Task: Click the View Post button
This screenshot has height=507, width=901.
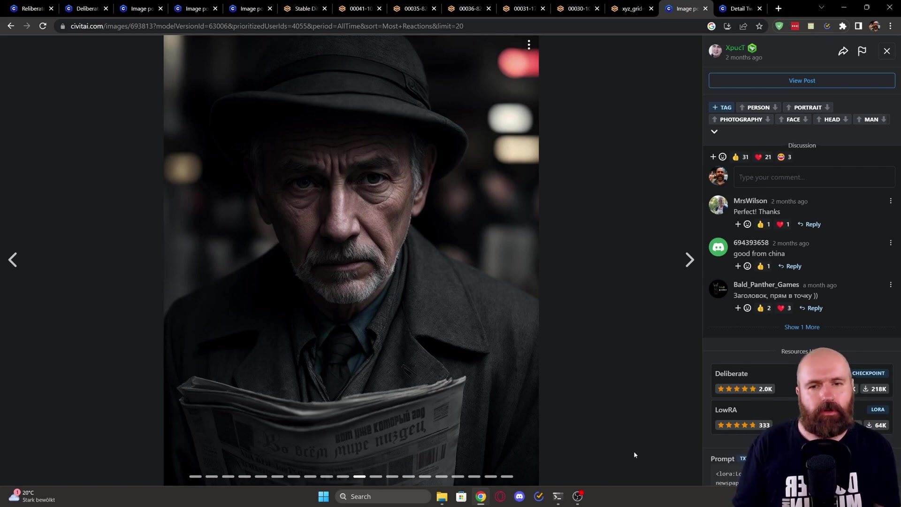Action: (802, 81)
